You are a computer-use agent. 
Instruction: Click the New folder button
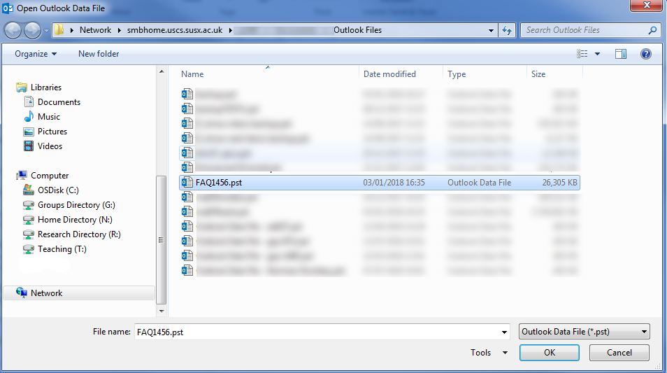point(99,54)
